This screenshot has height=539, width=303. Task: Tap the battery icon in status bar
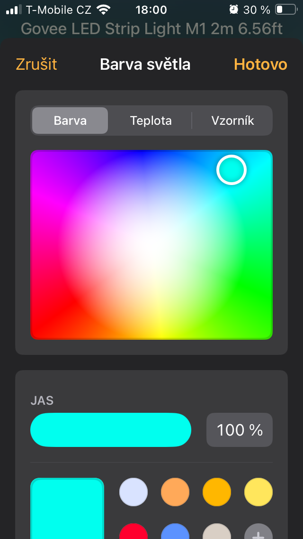[x=286, y=9]
